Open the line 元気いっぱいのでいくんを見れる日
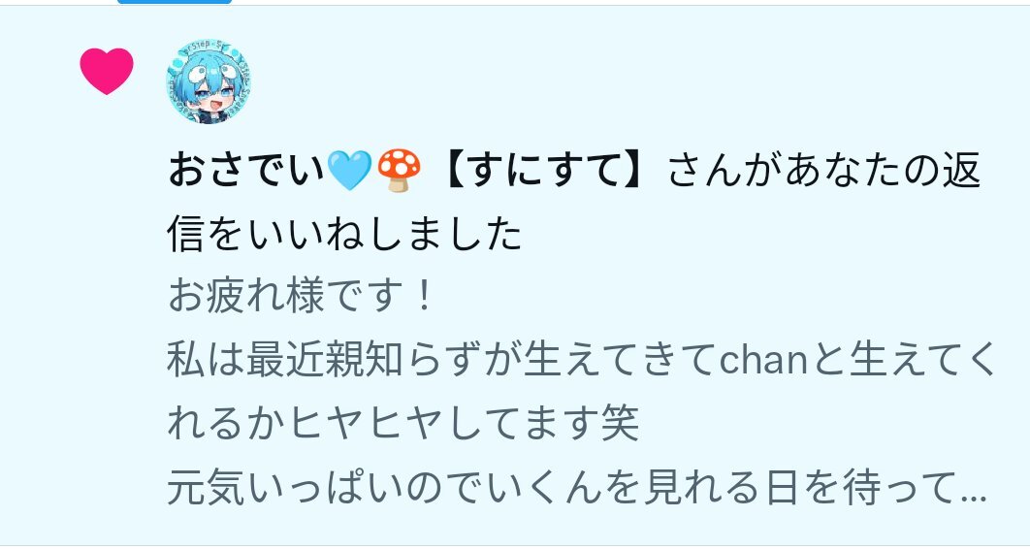Screen dimensions: 1030x549 tap(481, 488)
